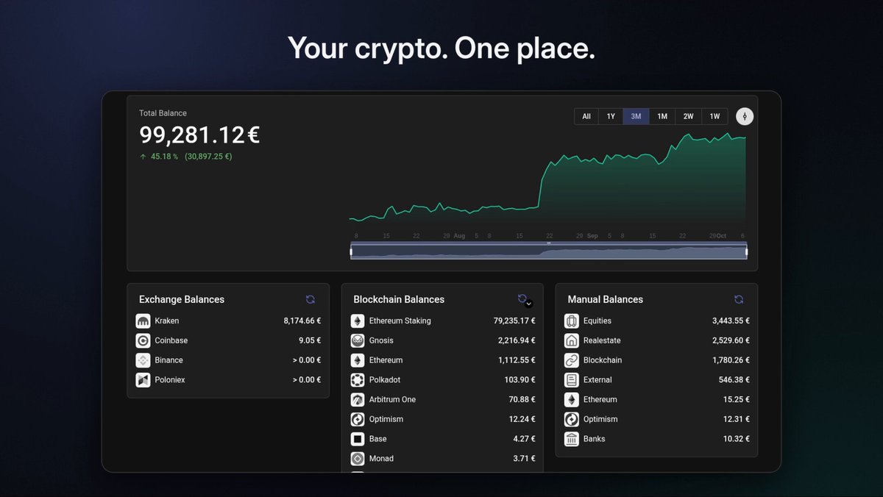Screen dimensions: 883x497
Task: Select the Optimism label in Blockchain Balances
Action: tap(386, 420)
